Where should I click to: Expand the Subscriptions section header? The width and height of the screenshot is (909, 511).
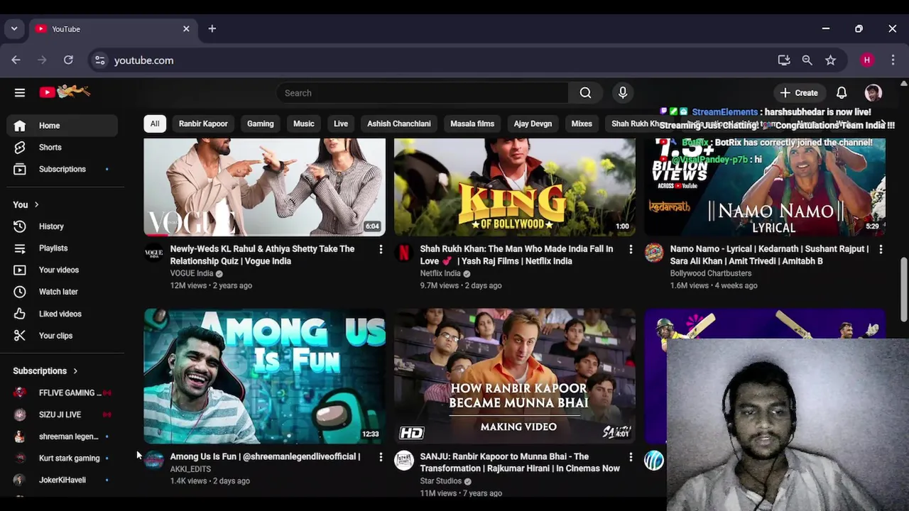tap(45, 371)
